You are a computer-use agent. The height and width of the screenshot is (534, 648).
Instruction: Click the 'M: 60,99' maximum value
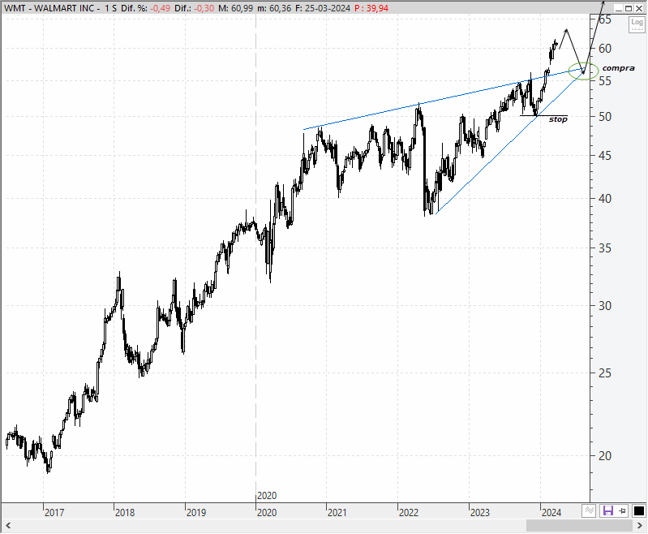(235, 8)
